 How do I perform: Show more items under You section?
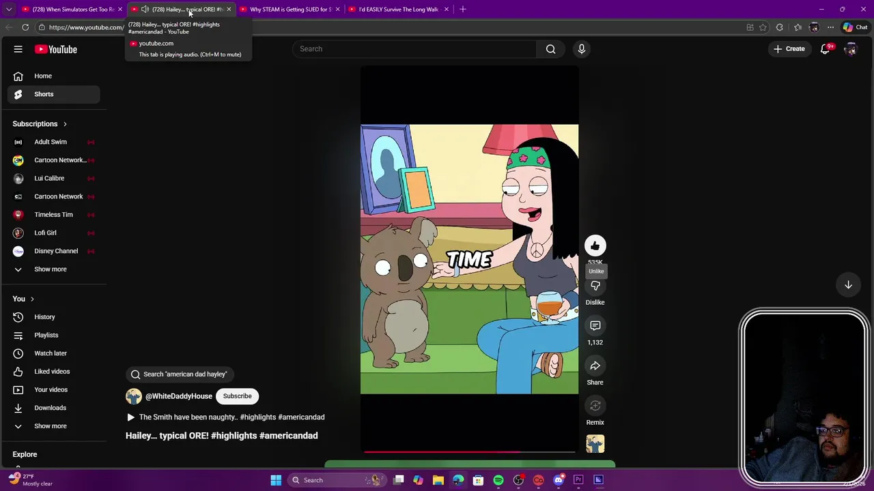53,426
